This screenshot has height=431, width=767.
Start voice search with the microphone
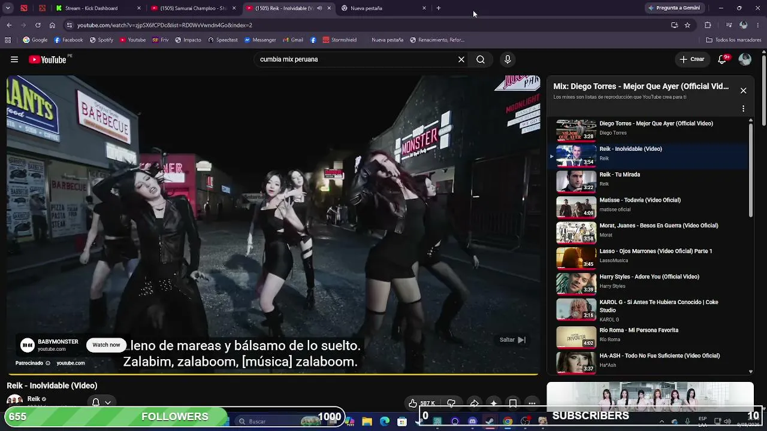click(508, 59)
